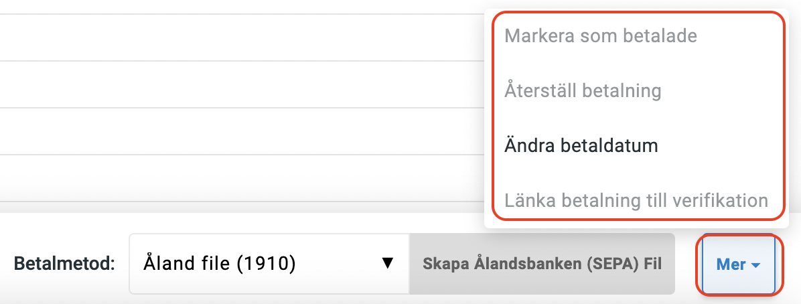Click the small caret icon beside Mer
The height and width of the screenshot is (304, 801).
point(756,266)
